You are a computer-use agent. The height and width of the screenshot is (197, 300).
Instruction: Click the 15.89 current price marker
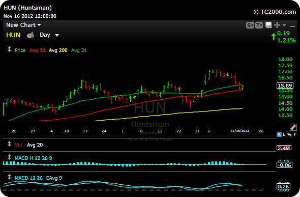coord(285,86)
